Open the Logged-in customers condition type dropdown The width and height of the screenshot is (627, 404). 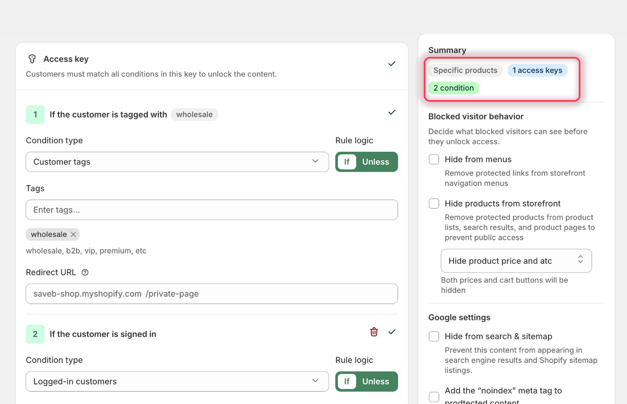[x=177, y=381]
